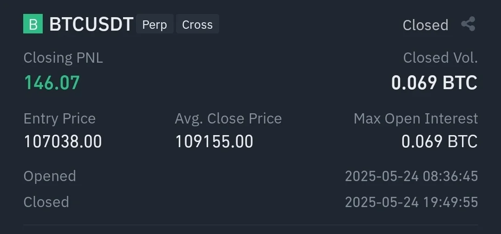Tap the 107038.00 entry price value
The image size is (501, 234).
[x=63, y=142]
